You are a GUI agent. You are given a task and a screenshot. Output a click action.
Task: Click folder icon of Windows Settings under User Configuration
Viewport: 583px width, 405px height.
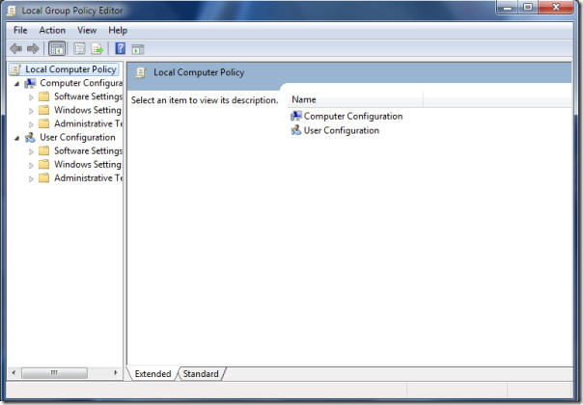click(43, 165)
